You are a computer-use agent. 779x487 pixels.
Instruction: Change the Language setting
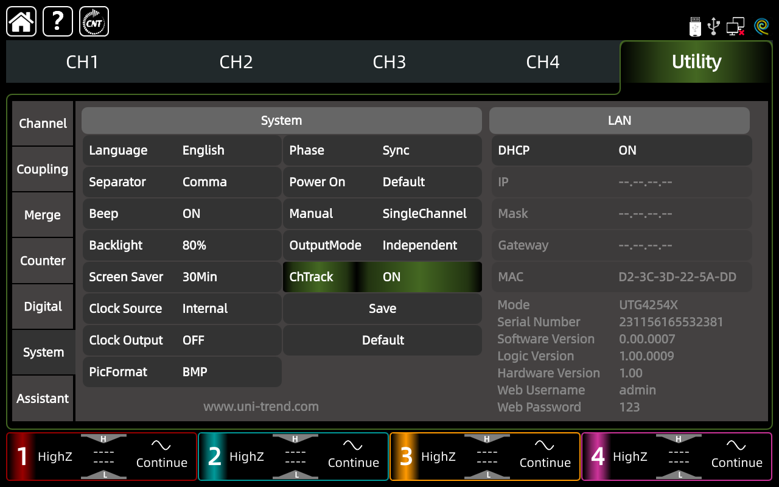tap(181, 150)
